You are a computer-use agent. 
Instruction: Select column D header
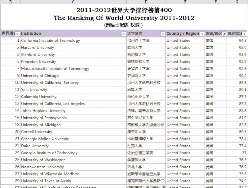pyautogui.click(x=146, y=2)
